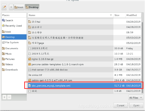Open Recently Used in Places
The image size is (145, 111).
click(14, 26)
